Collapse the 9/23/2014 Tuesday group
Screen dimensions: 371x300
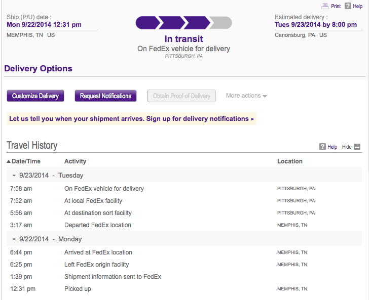[x=14, y=176]
